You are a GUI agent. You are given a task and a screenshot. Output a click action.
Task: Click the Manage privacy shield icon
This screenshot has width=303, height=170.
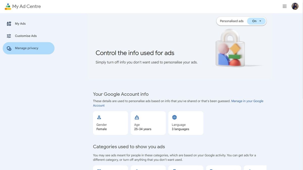tap(9, 48)
